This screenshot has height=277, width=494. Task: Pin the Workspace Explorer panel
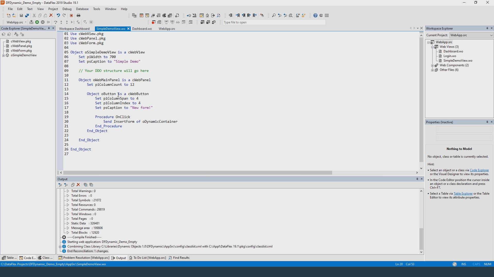(x=487, y=28)
